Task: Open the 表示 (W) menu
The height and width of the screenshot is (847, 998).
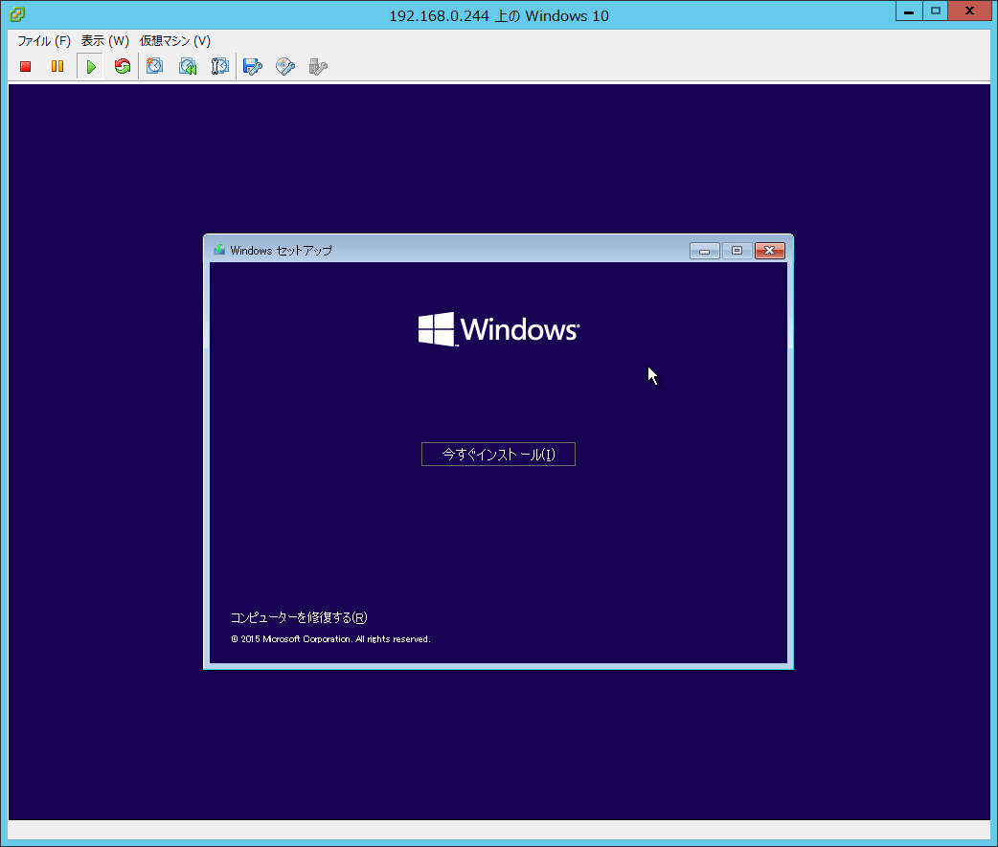Action: 105,41
